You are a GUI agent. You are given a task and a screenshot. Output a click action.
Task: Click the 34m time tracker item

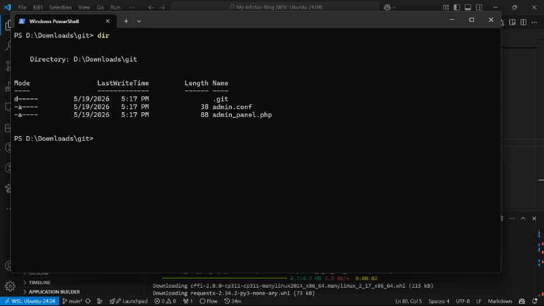tap(233, 301)
